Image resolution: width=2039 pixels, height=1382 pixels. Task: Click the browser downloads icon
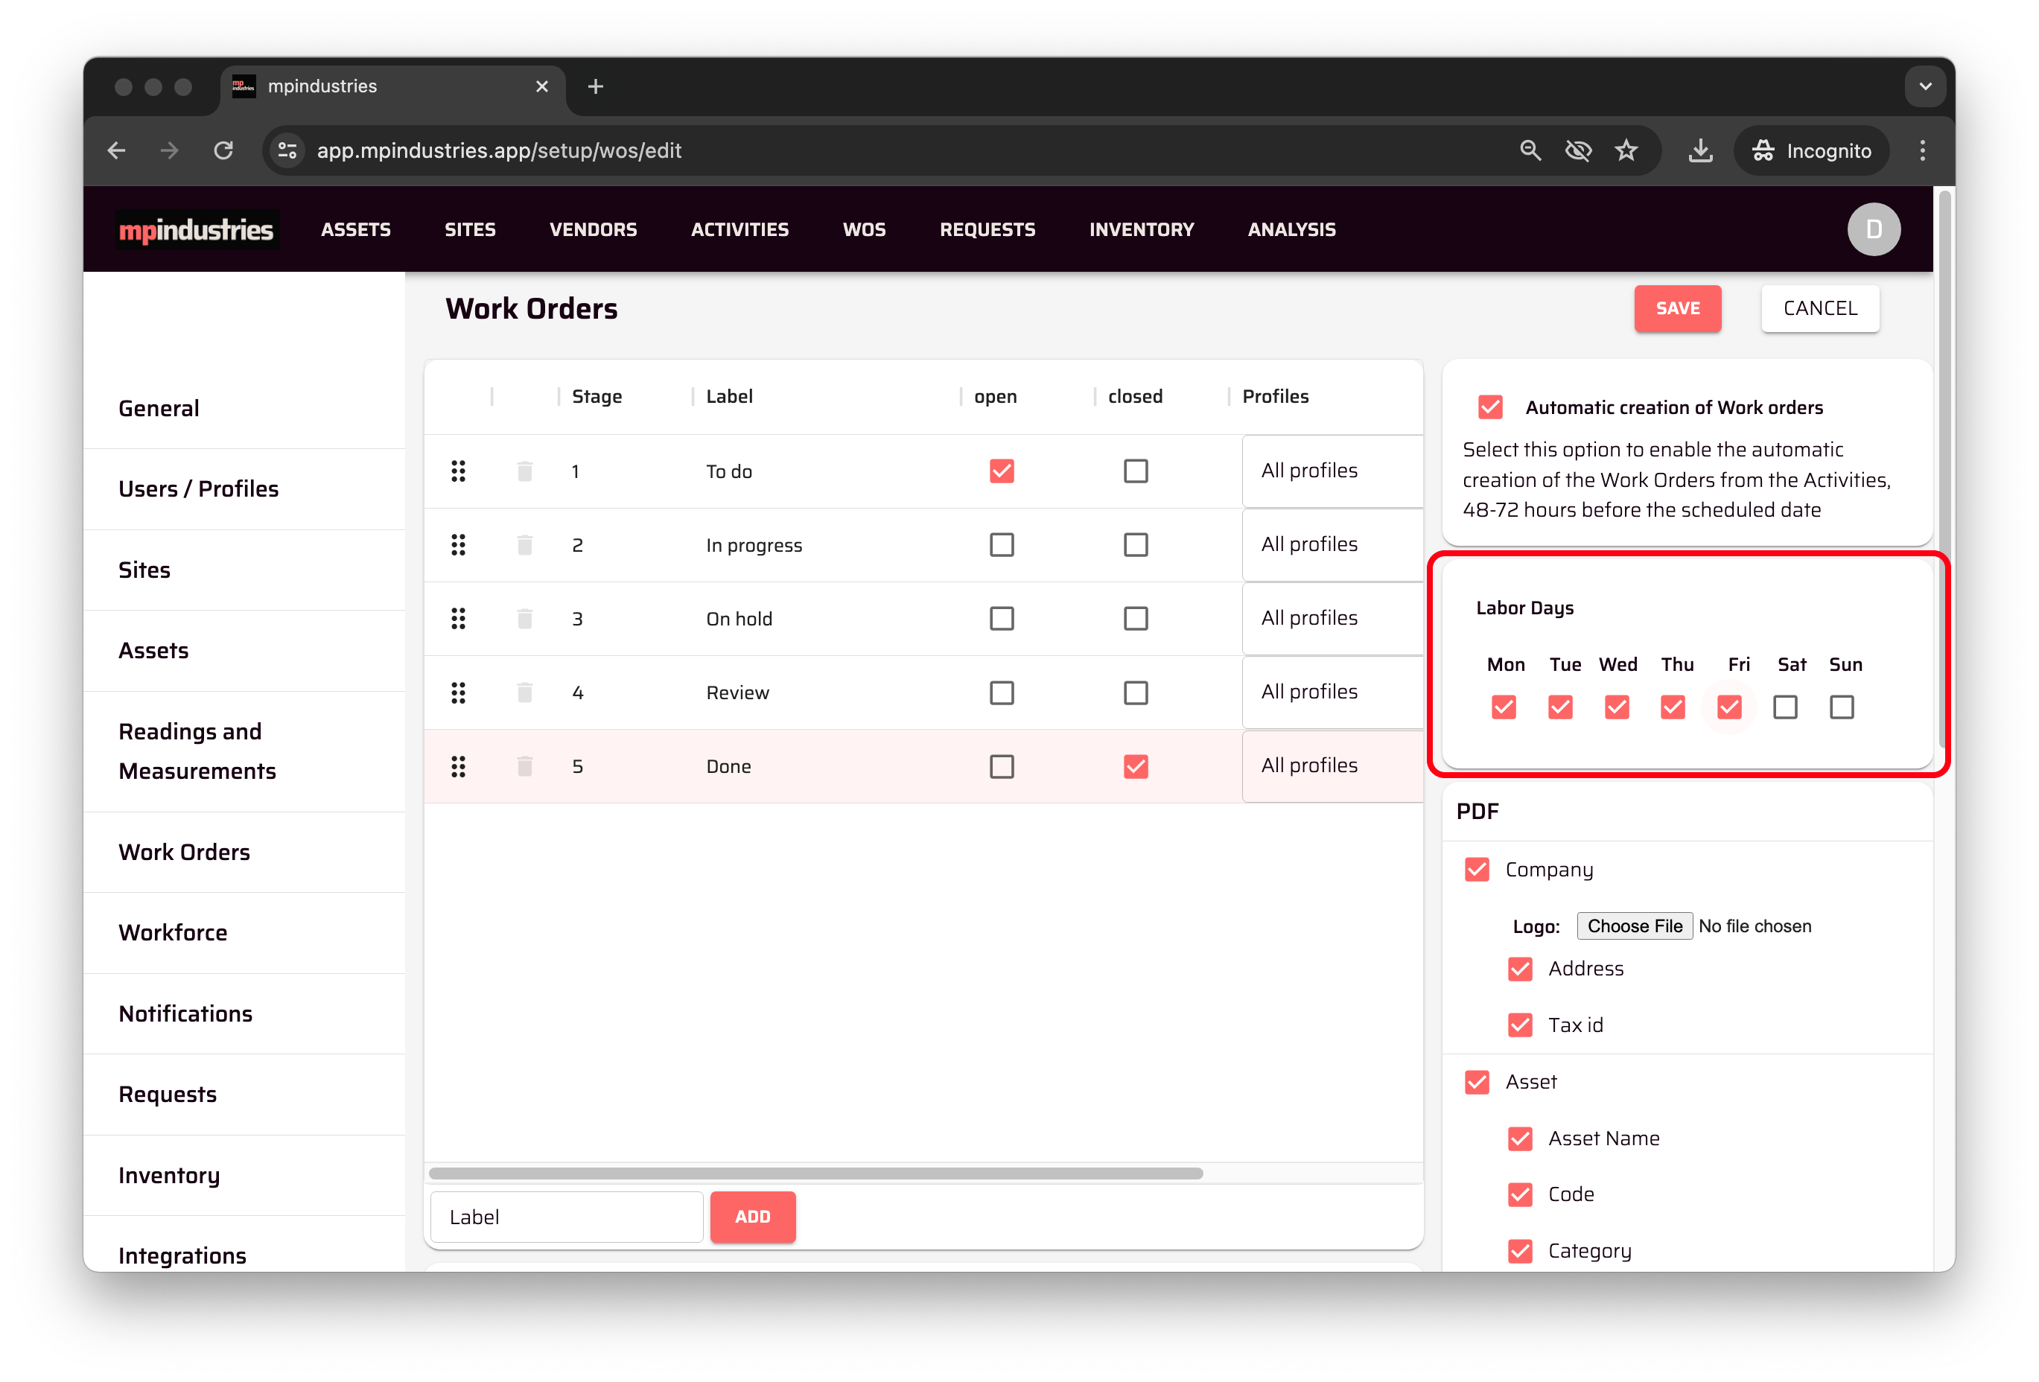[1699, 150]
